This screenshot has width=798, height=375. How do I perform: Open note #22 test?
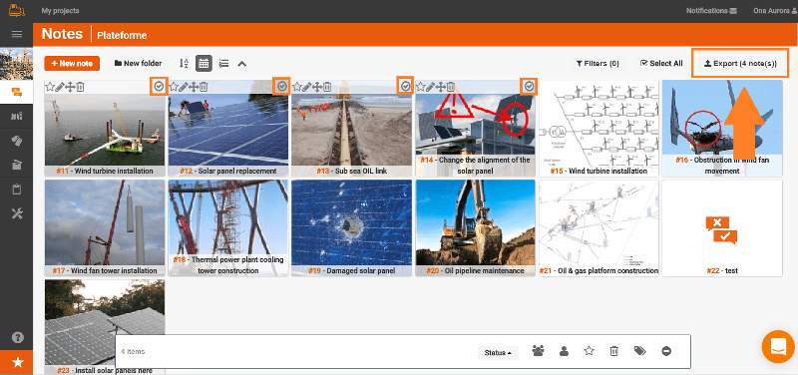(722, 227)
